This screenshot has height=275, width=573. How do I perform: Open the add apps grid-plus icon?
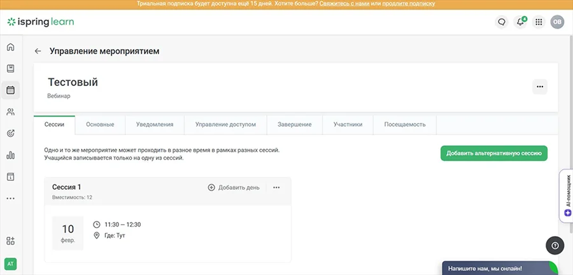click(x=11, y=241)
